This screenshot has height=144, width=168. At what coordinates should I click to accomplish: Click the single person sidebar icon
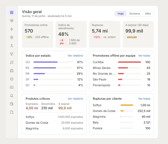[x=12, y=46]
